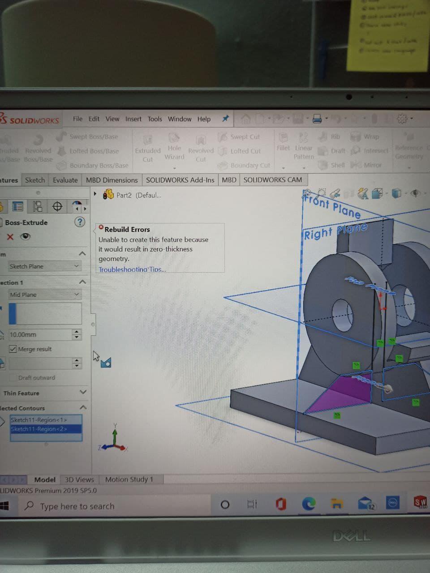Click the Print icon in the toolbar
Image resolution: width=430 pixels, height=573 pixels.
point(317,119)
